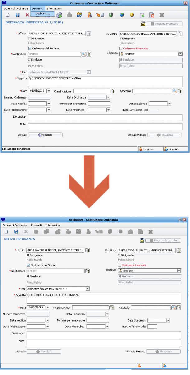Open Data Notifica dropdown arrow in Proposta window
The height and width of the screenshot is (375, 190).
click(x=49, y=104)
